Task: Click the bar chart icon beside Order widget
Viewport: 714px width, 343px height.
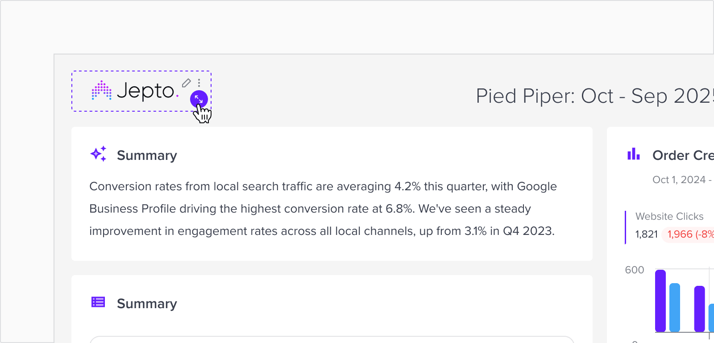Action: 634,154
